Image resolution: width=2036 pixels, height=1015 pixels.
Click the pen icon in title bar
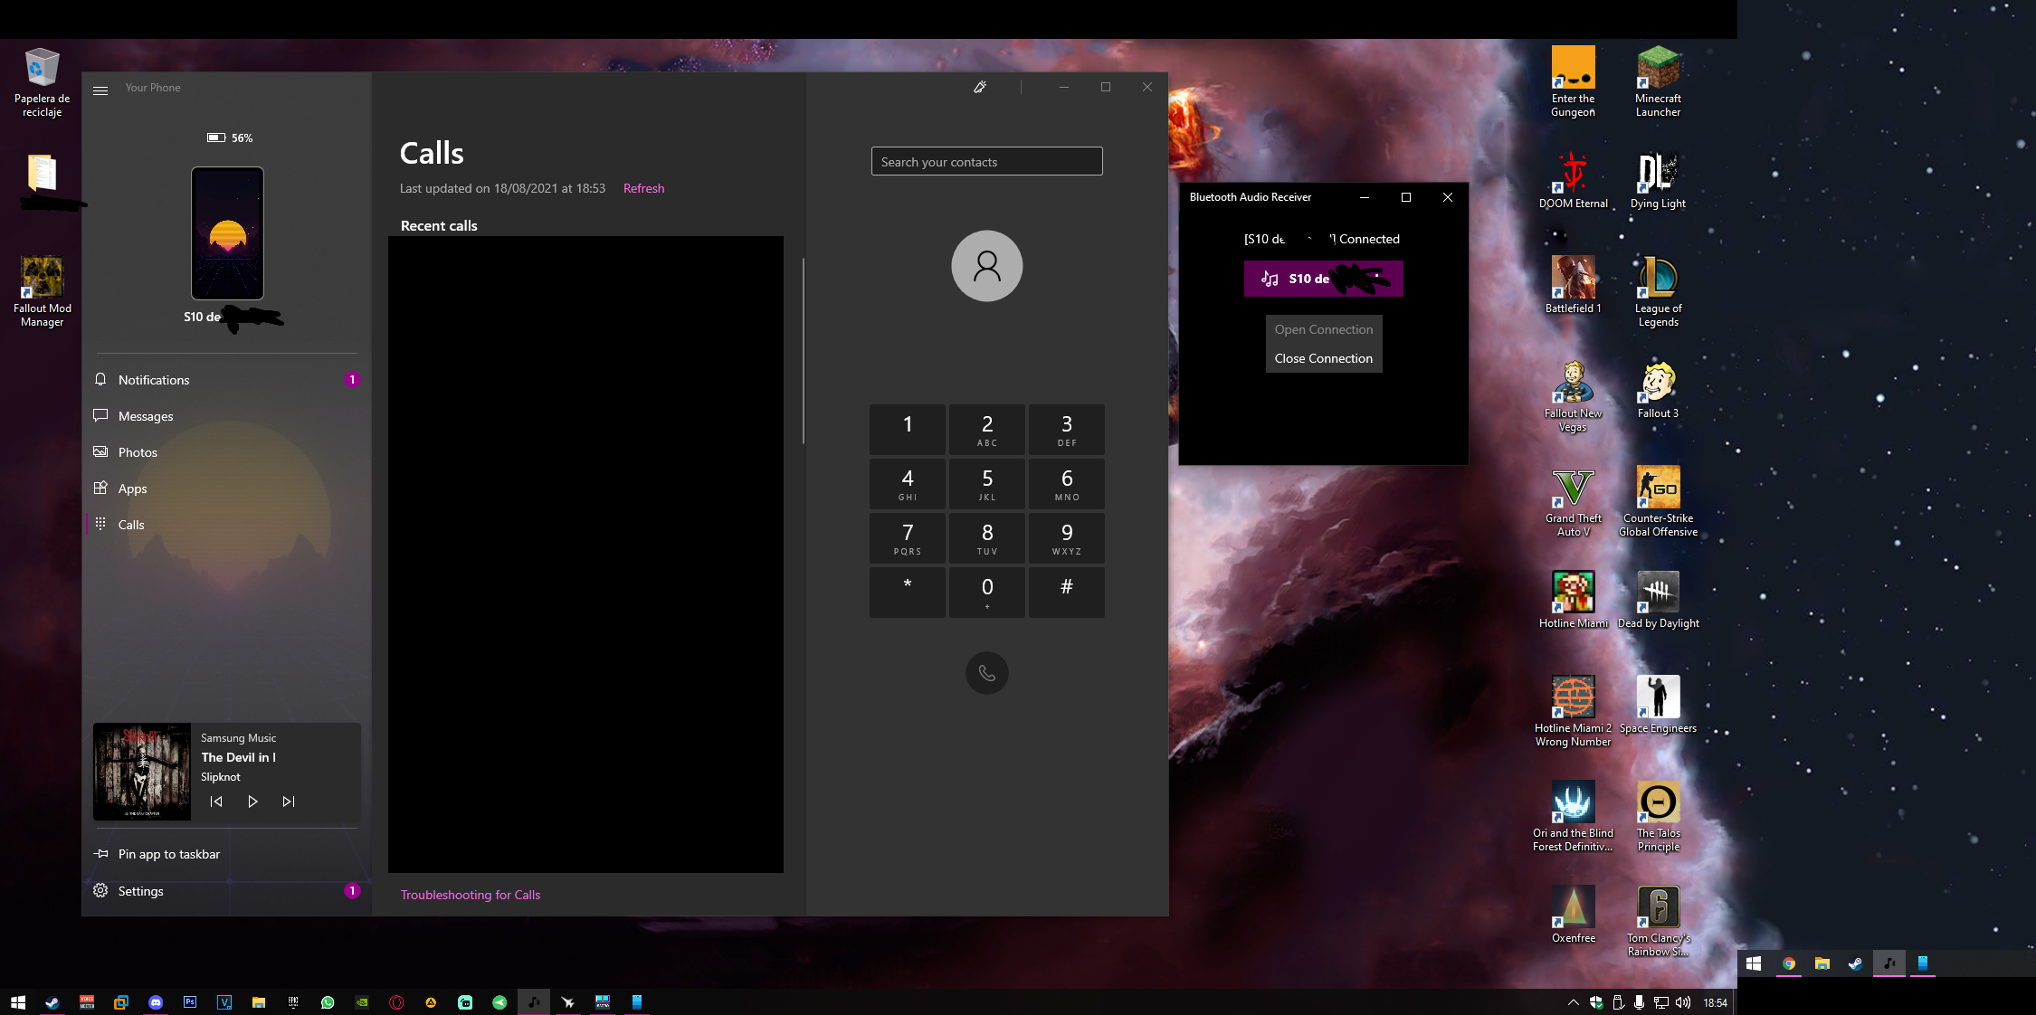980,87
